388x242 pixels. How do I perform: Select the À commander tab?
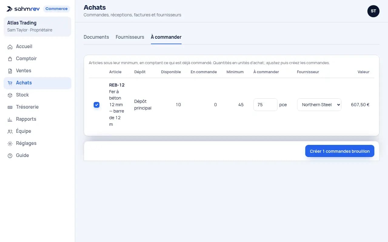[166, 37]
